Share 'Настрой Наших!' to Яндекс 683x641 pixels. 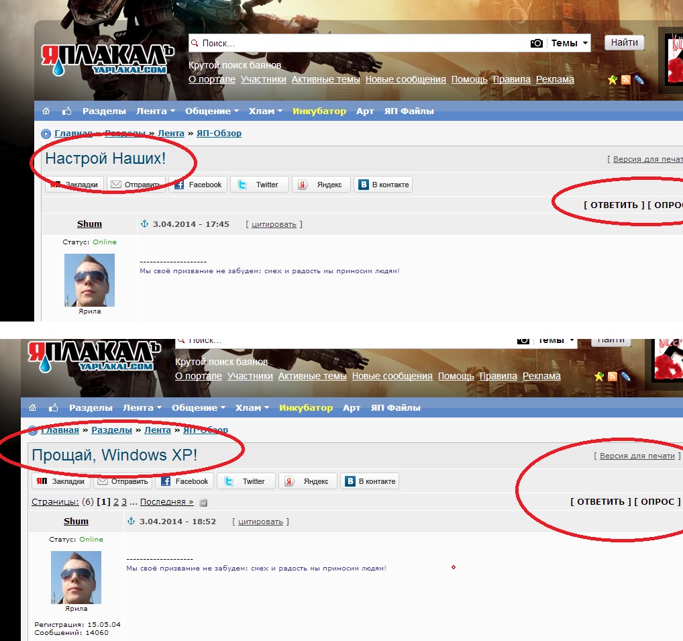pos(321,185)
